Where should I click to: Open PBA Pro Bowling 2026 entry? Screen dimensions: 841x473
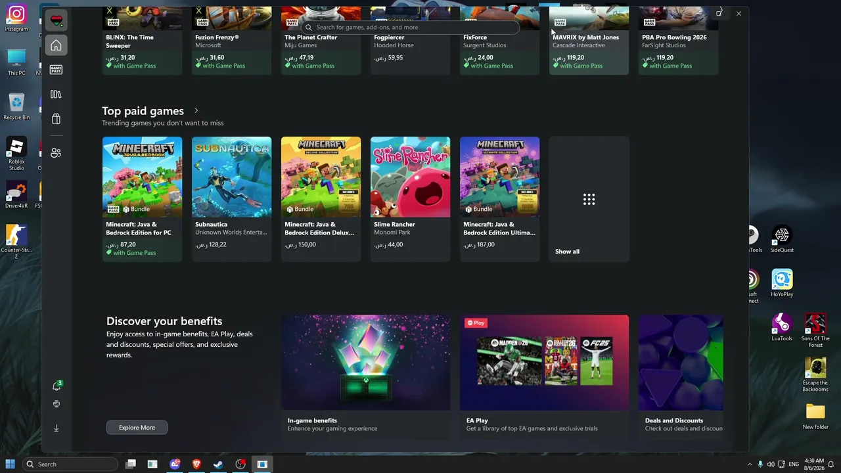tap(678, 41)
